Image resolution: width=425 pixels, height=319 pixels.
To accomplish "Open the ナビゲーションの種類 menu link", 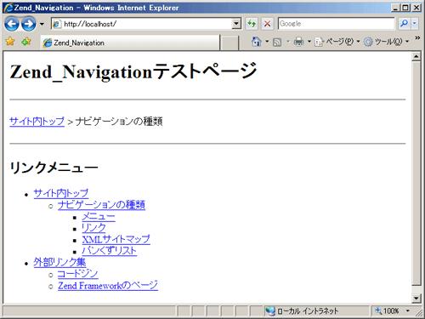I will pyautogui.click(x=101, y=205).
